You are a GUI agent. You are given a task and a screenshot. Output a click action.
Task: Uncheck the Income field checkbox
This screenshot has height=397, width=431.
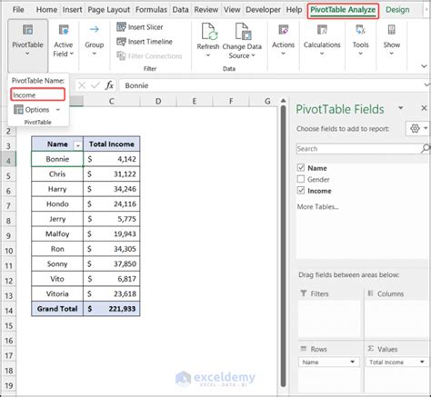pos(301,191)
